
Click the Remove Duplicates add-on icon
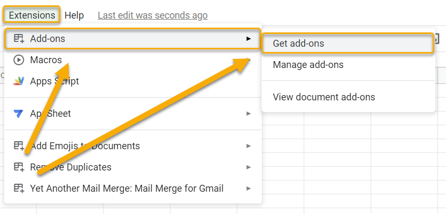(19, 167)
